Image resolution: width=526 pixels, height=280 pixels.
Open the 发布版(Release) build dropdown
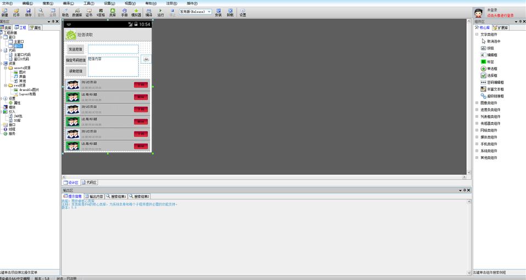(x=195, y=12)
